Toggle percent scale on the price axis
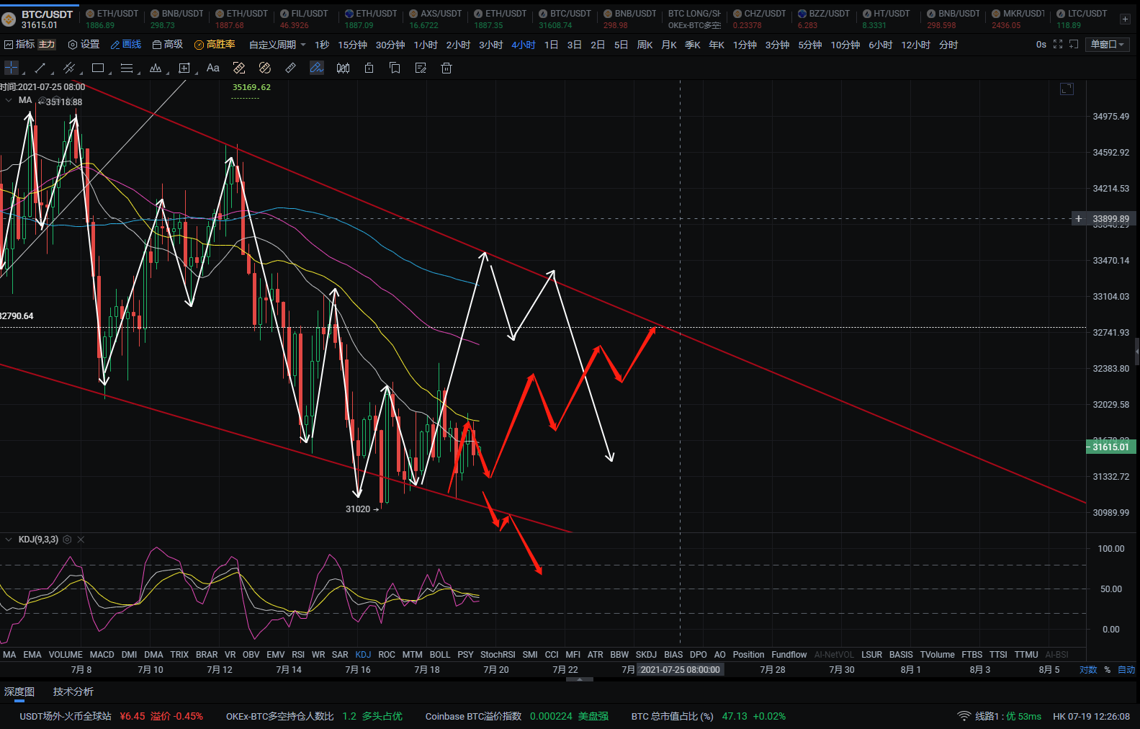Viewport: 1140px width, 729px height. coord(1108,670)
